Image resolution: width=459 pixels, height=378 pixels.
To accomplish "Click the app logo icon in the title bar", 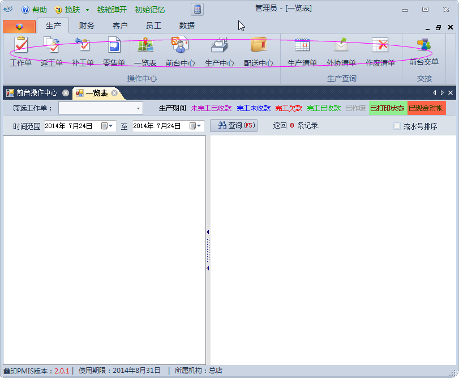I will (8, 9).
